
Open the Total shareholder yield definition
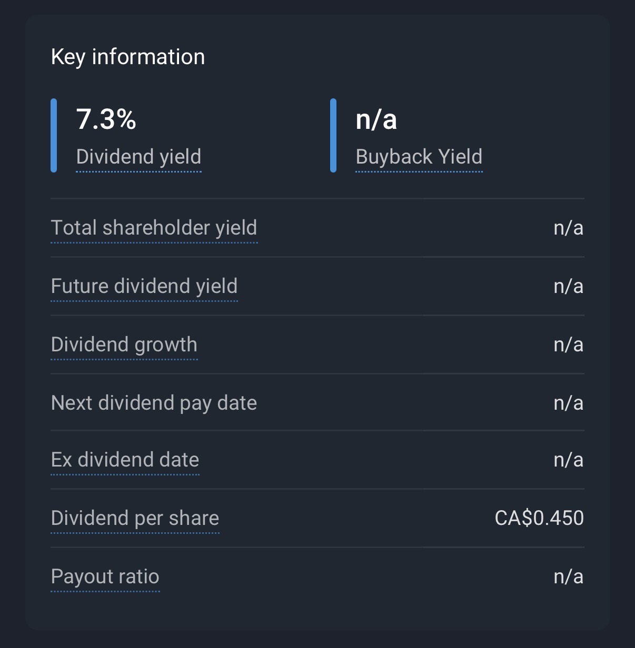click(x=154, y=228)
